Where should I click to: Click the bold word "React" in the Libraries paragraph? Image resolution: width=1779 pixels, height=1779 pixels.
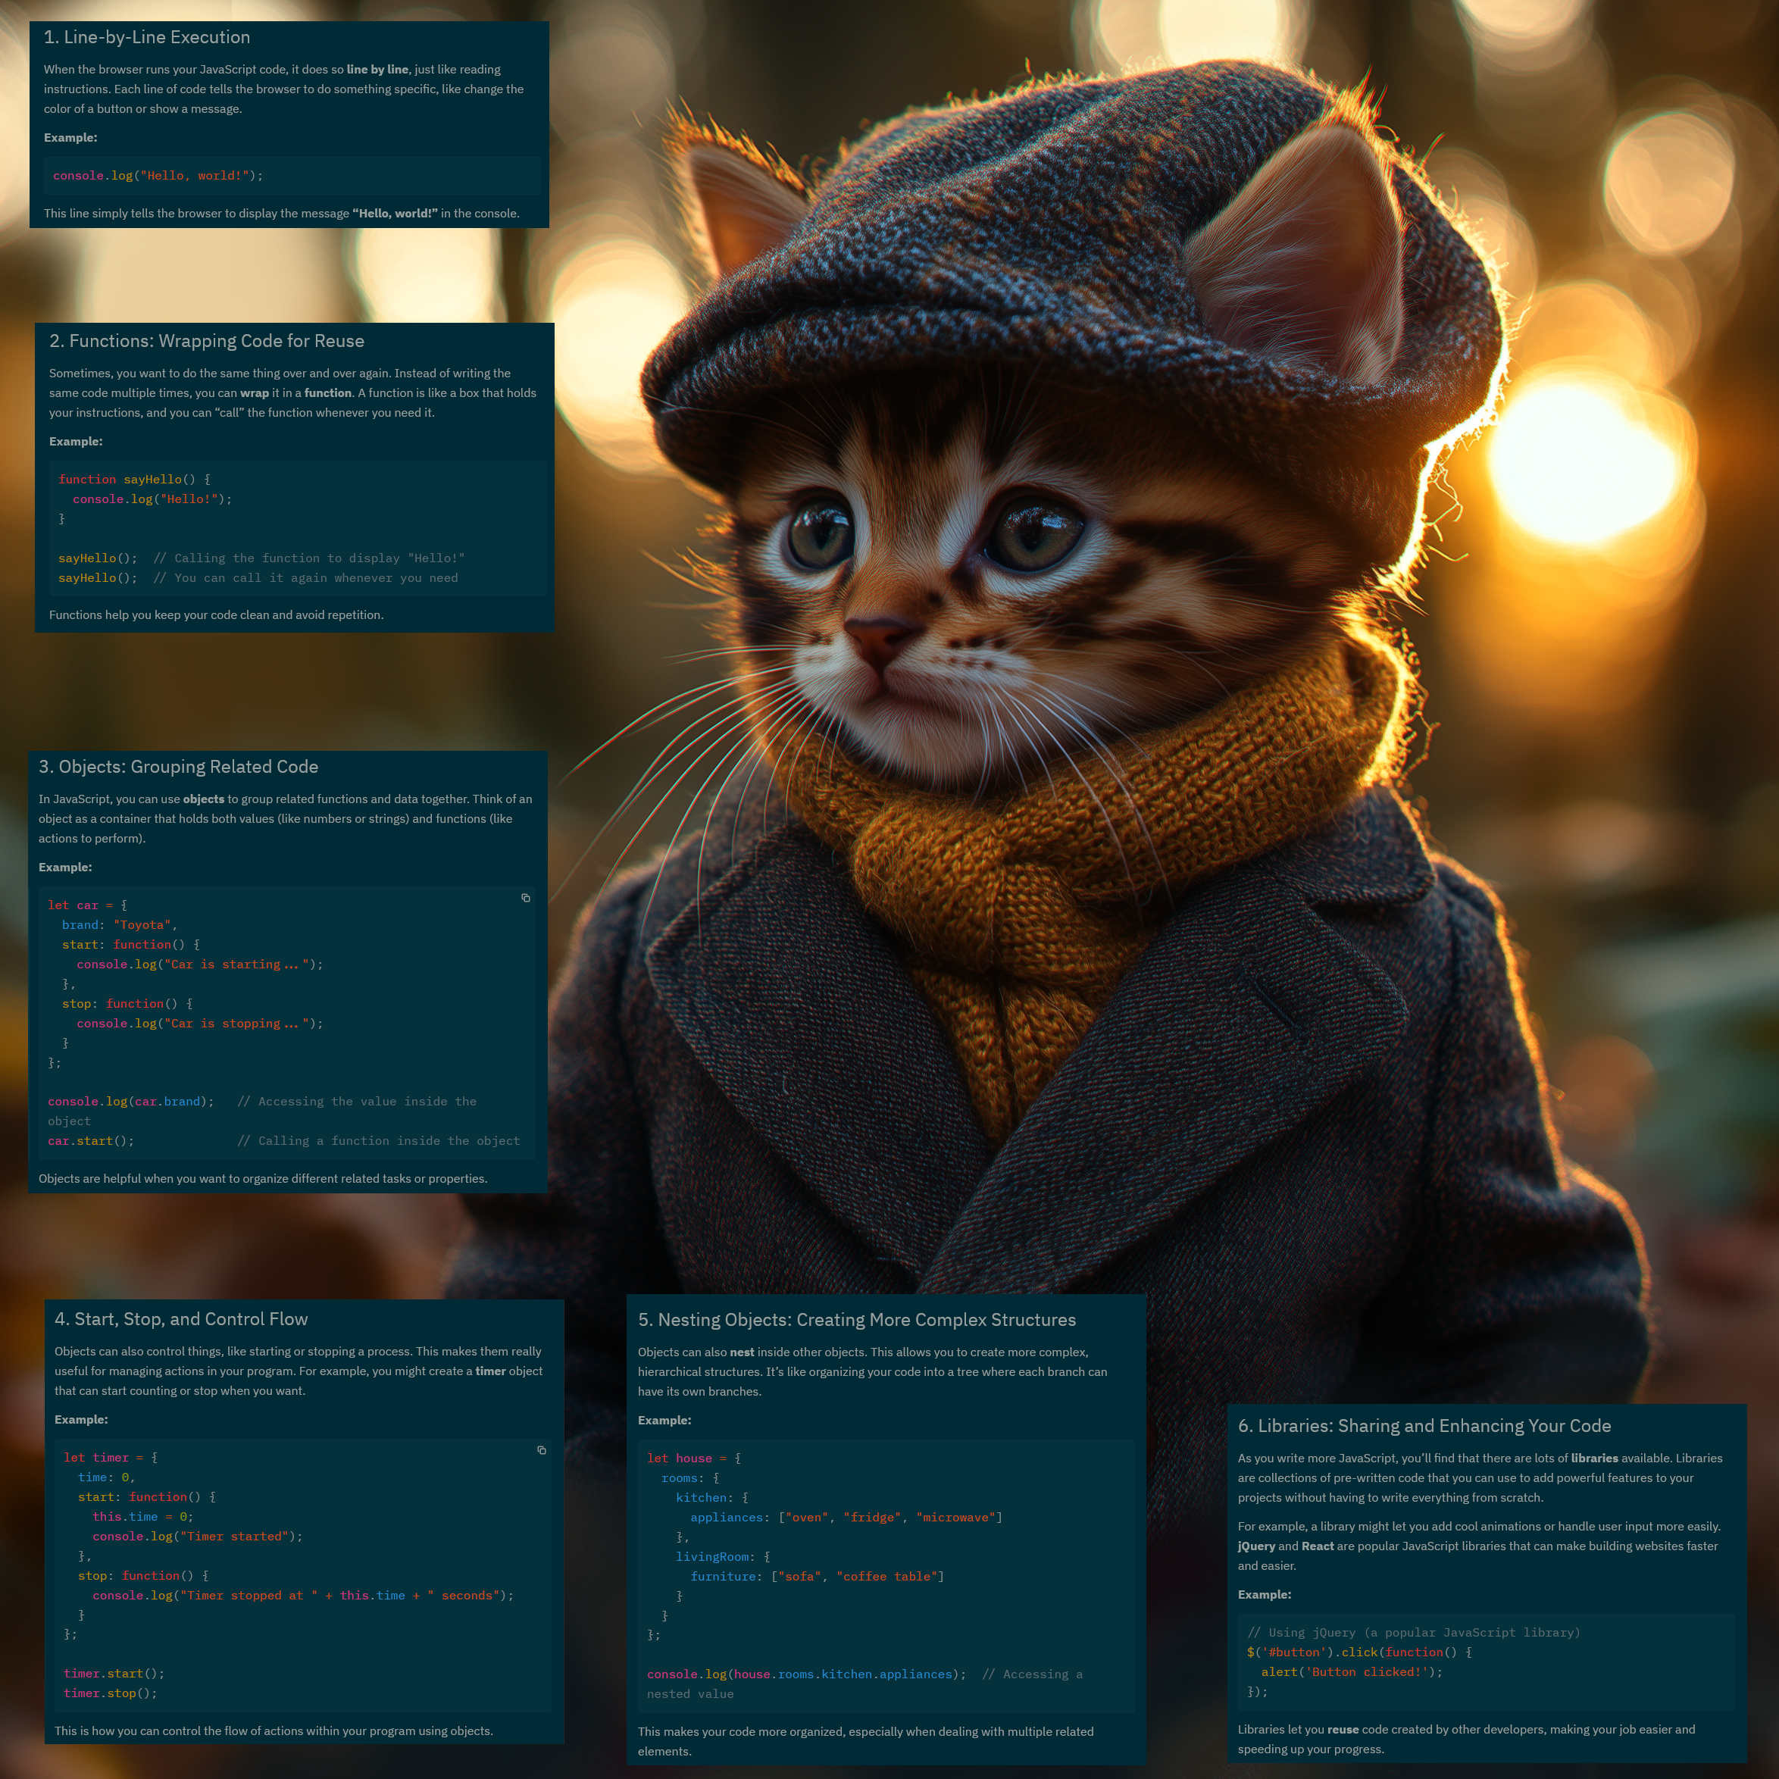tap(1318, 1546)
